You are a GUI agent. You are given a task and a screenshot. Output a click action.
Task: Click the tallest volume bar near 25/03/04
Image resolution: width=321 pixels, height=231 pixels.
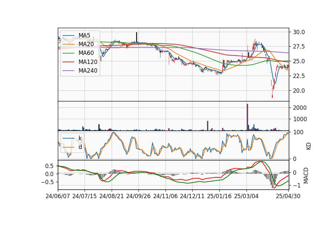click(247, 117)
